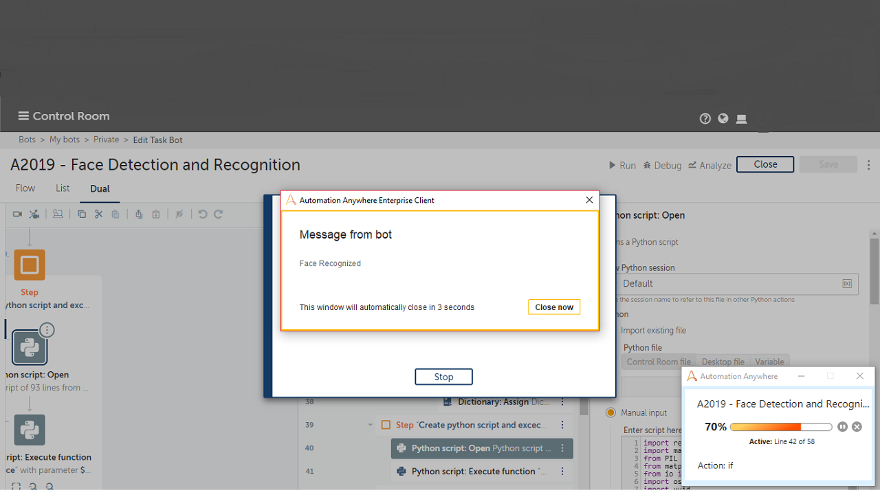Screen dimensions: 880x495
Task: Click the Private breadcrumb link
Action: tap(107, 140)
